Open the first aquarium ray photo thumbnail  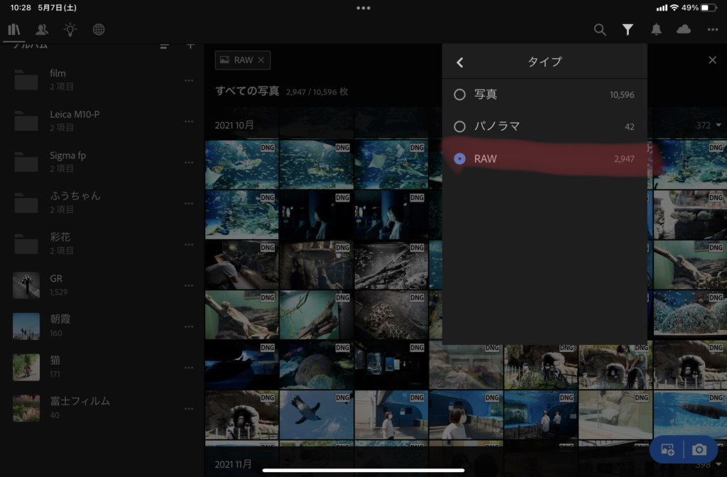coord(241,165)
